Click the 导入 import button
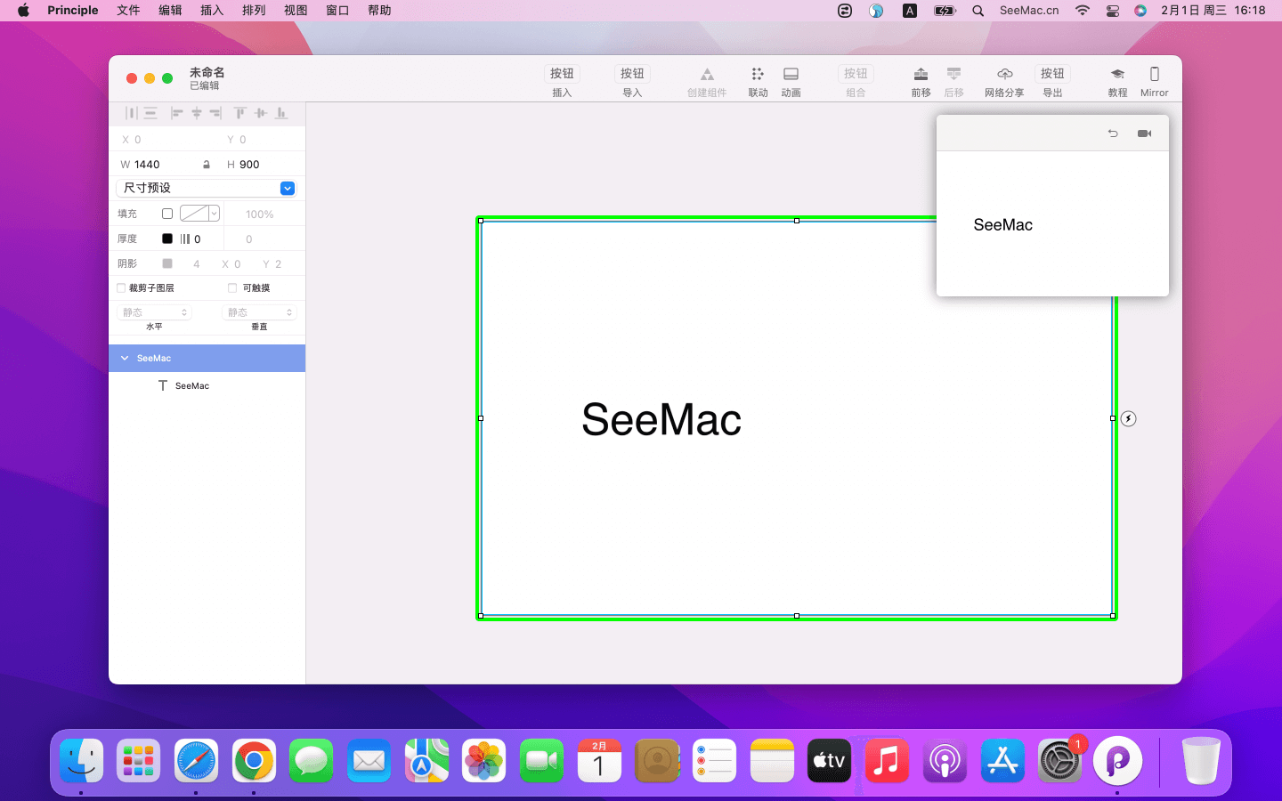 tap(632, 75)
